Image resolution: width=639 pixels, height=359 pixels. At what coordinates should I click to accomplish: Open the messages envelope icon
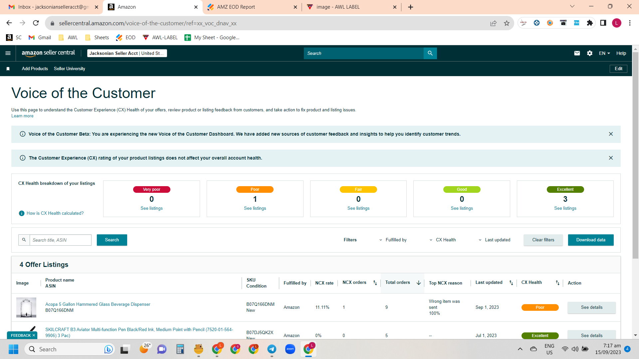(x=577, y=53)
